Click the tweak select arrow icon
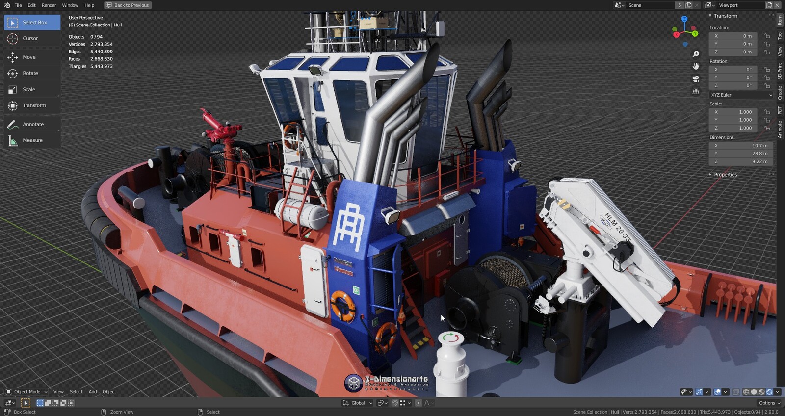The height and width of the screenshot is (416, 785). click(x=26, y=403)
